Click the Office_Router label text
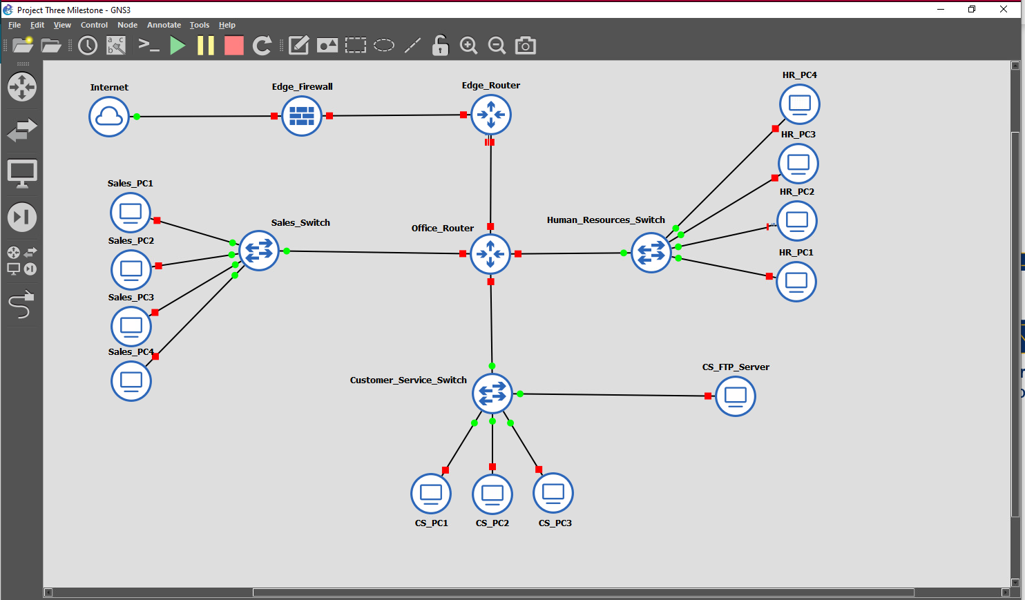1025x600 pixels. (x=443, y=229)
